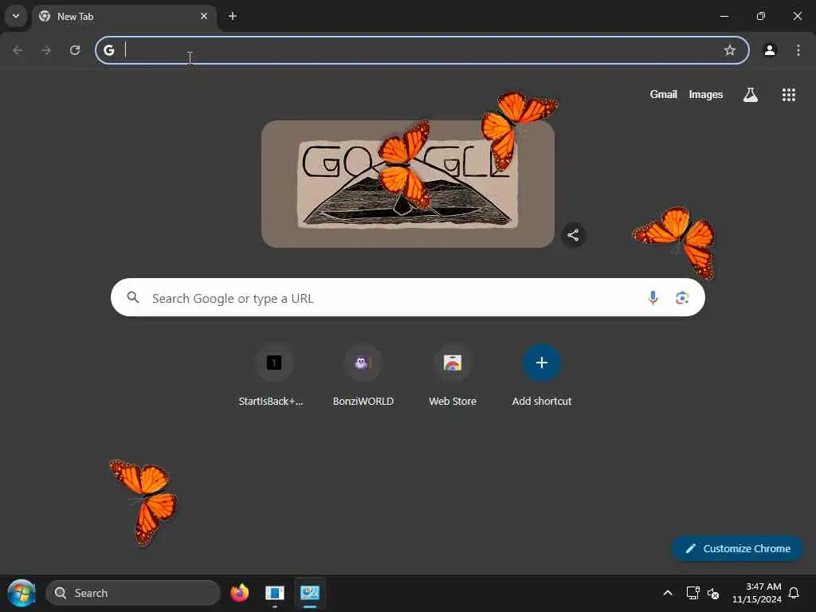
Task: Click the taskbar Search box
Action: [133, 593]
